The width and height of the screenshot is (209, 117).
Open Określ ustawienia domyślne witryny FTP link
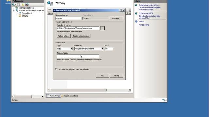pos(150,17)
